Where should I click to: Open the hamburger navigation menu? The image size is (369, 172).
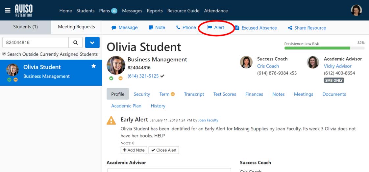8,11
